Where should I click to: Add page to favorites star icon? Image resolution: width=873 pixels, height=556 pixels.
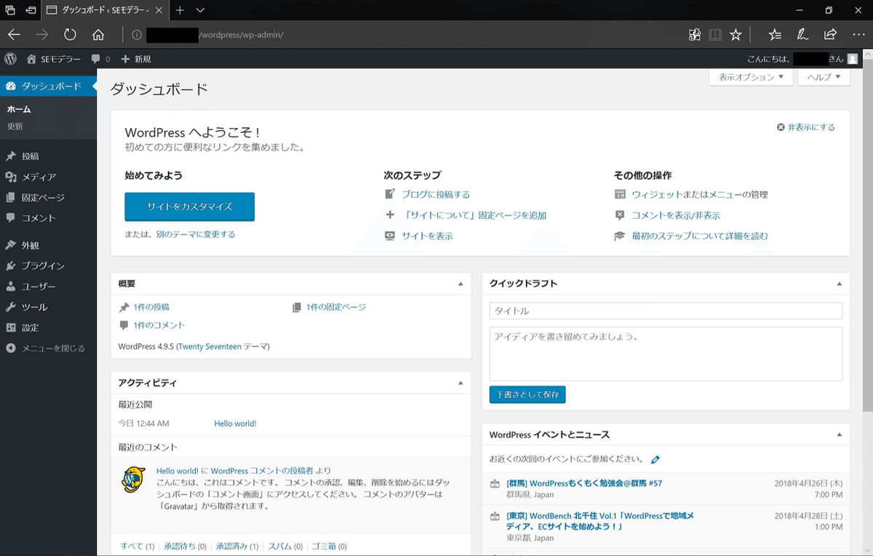(x=736, y=34)
